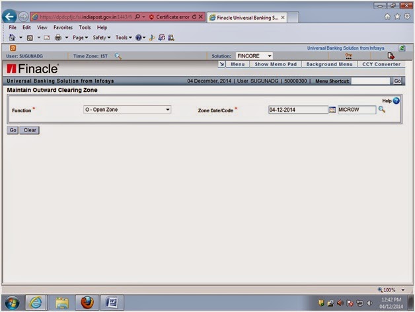Screen dimensions: 415x312
Task: Select the Finacle Universal Banking tab
Action: pyautogui.click(x=246, y=17)
